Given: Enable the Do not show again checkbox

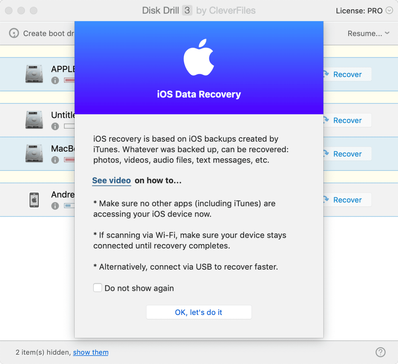Looking at the screenshot, I should [98, 287].
